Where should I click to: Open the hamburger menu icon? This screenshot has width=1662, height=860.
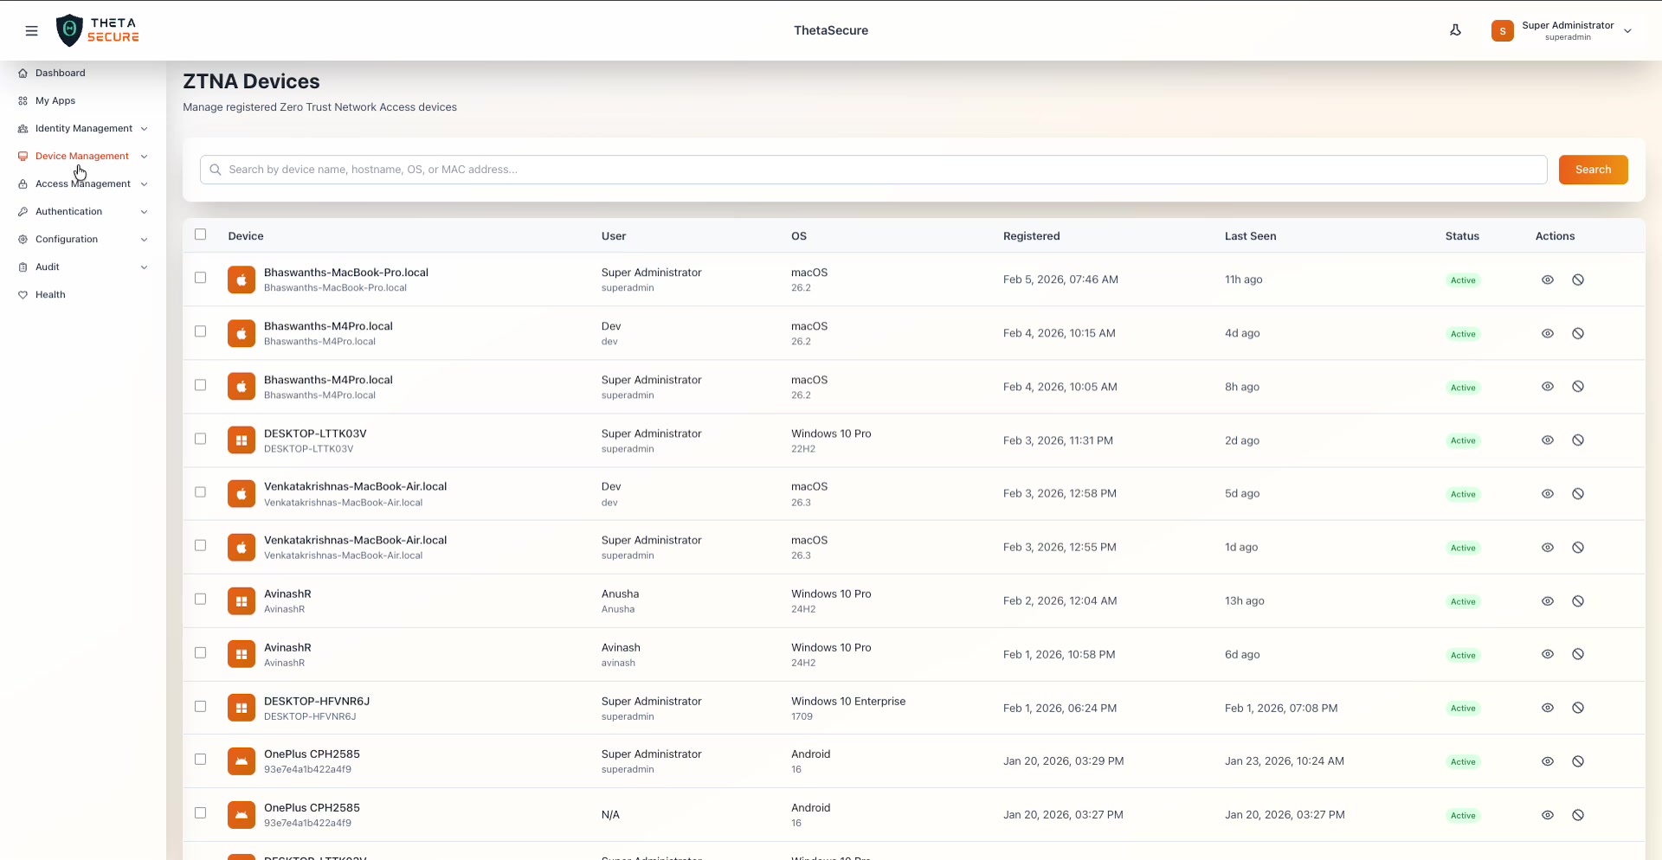pos(32,31)
